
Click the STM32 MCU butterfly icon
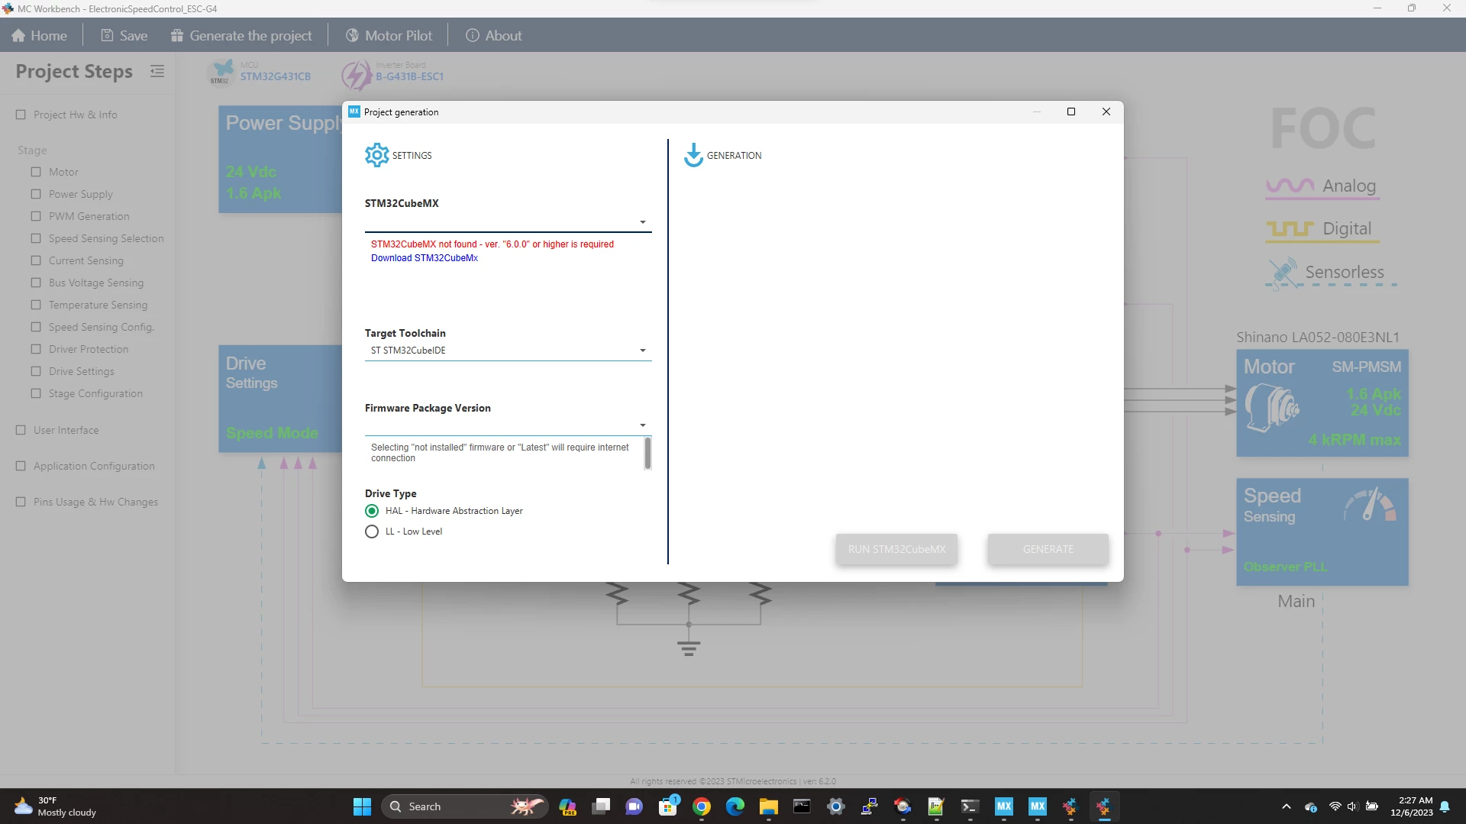pos(221,73)
